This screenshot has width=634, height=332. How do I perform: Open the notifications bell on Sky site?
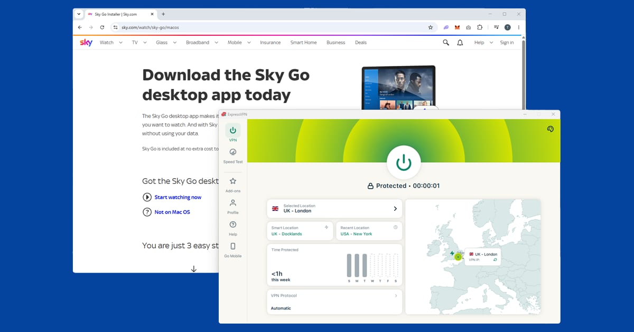460,43
